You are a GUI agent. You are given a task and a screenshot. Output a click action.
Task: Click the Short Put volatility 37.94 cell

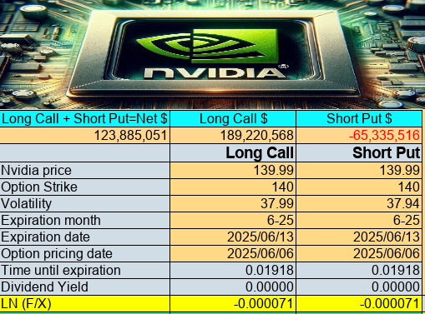359,203
